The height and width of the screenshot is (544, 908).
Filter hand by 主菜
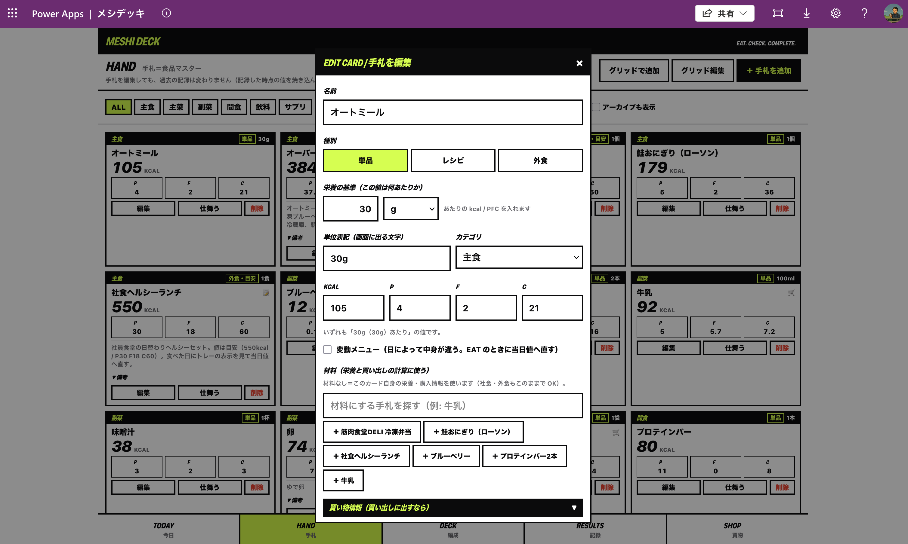[x=176, y=107]
